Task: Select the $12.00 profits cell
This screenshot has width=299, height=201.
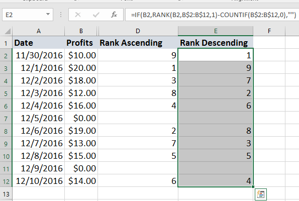Action: pos(81,93)
